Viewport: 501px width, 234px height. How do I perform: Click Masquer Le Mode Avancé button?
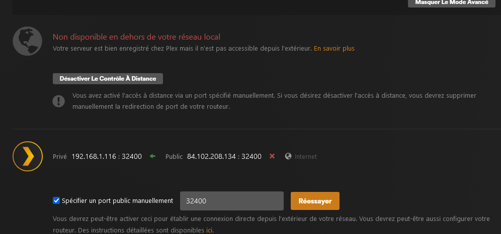tap(452, 3)
